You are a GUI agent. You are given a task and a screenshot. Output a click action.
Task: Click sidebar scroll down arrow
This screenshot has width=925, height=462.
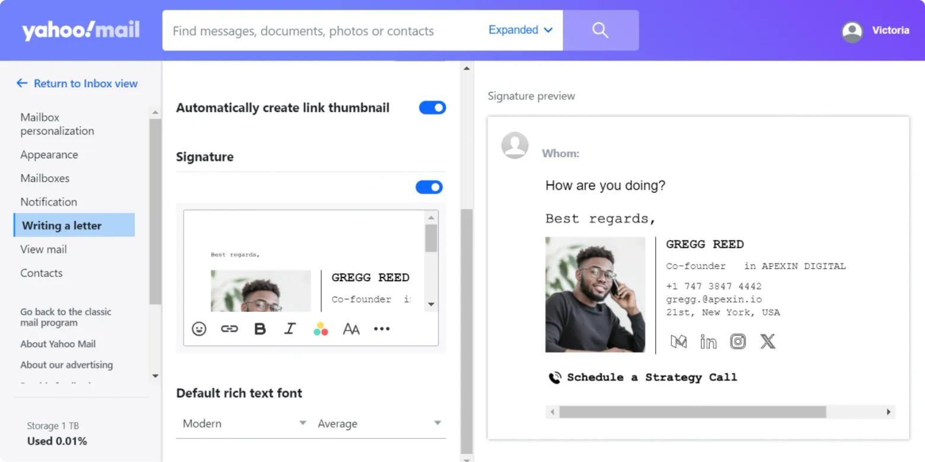click(155, 376)
